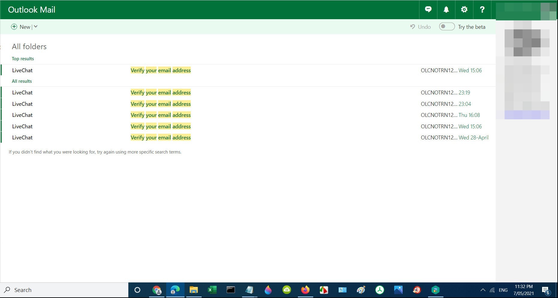Open the Command Prompt taskbar icon
This screenshot has width=558, height=298.
(x=231, y=290)
